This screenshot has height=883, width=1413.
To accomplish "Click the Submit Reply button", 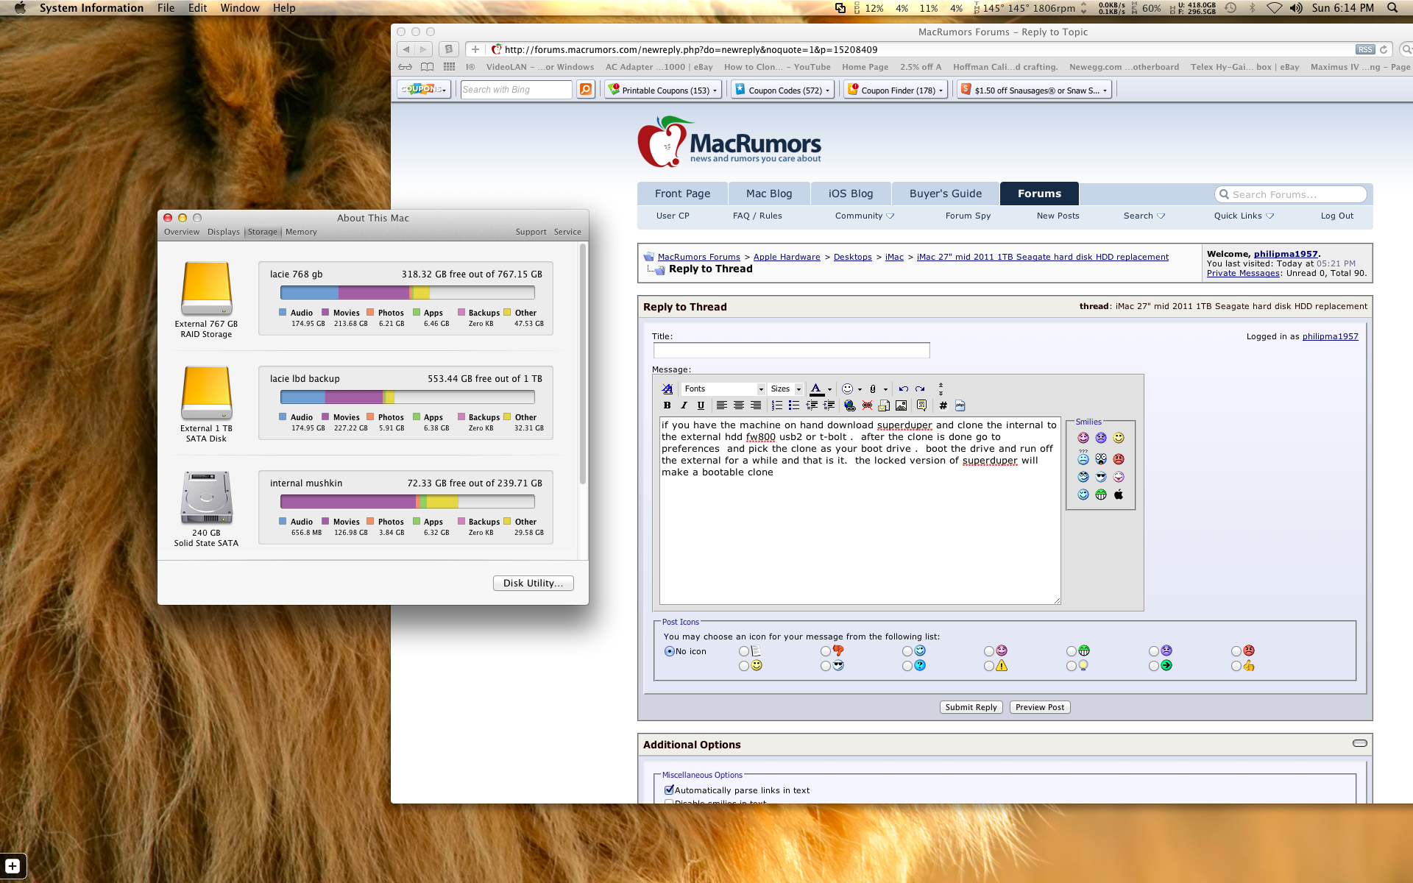I will click(971, 707).
